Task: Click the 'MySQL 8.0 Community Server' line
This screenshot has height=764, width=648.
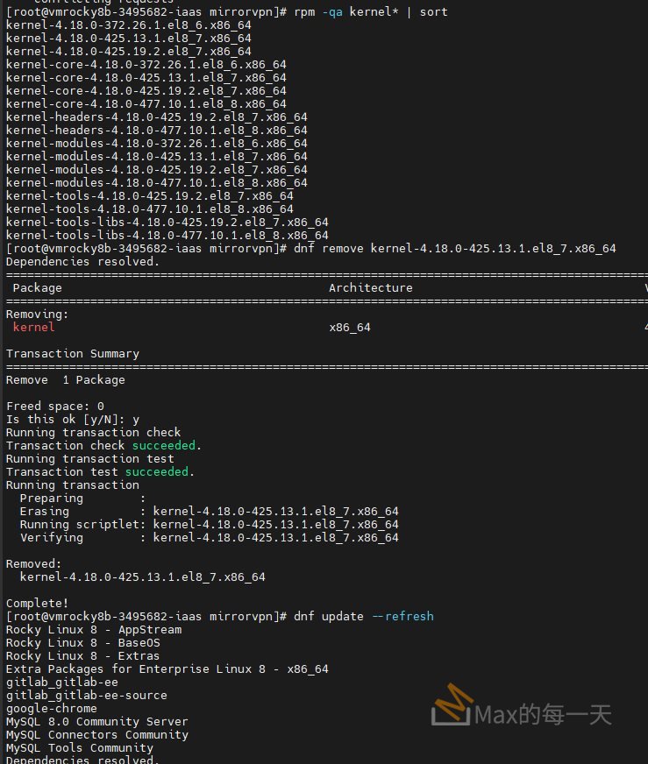Action: [x=96, y=722]
